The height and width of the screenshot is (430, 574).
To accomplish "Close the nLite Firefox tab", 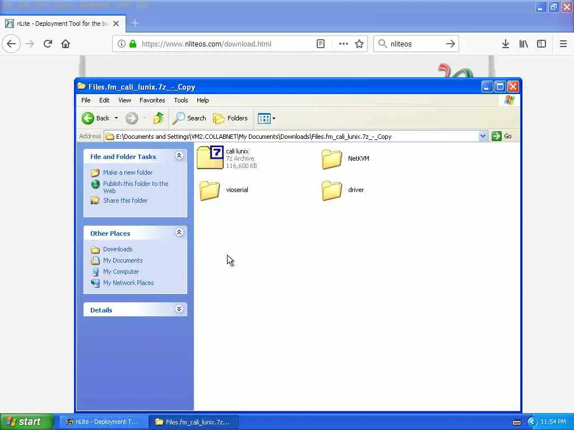I will click(x=116, y=24).
